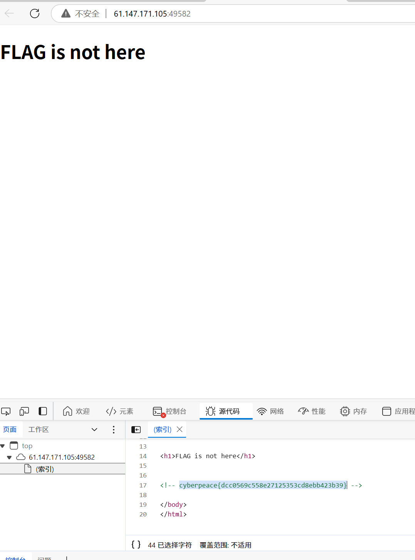This screenshot has height=560, width=415.
Task: Click the browser back arrow
Action: (x=9, y=13)
